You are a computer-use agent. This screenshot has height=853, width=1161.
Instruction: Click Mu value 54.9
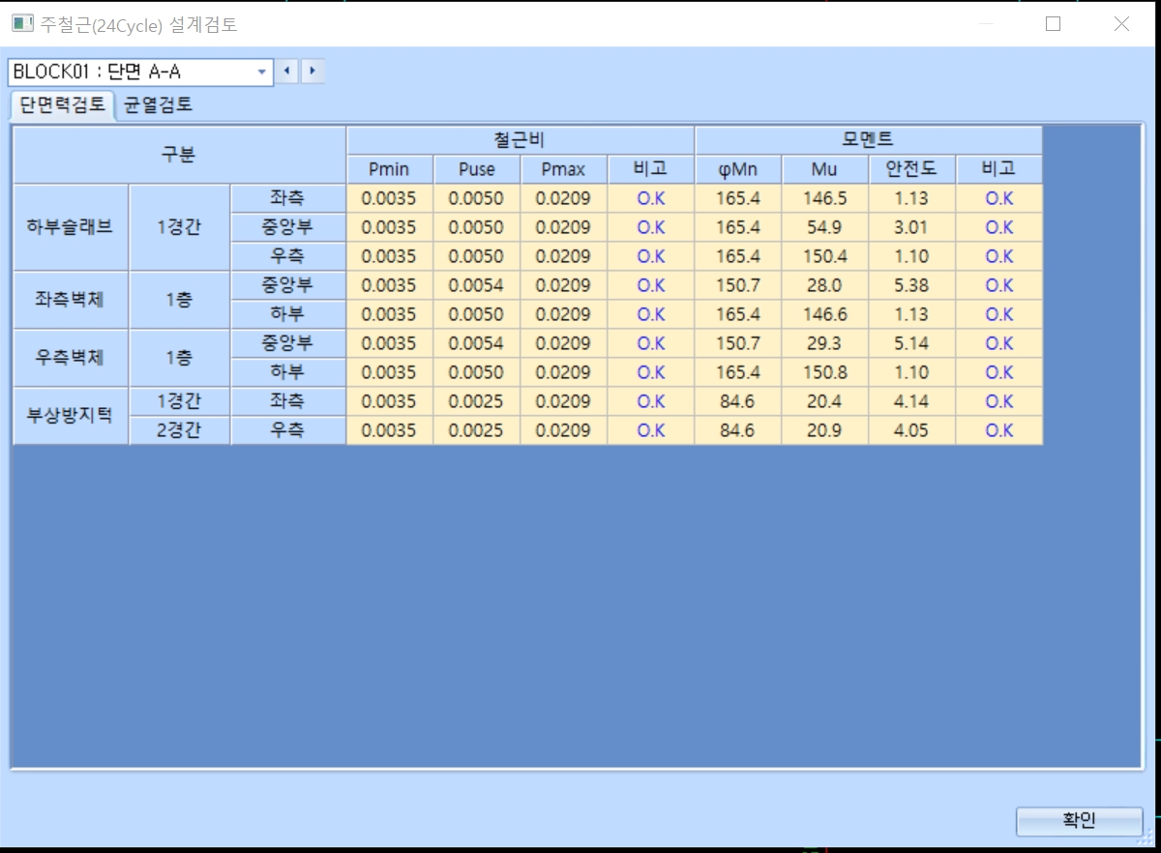point(825,227)
